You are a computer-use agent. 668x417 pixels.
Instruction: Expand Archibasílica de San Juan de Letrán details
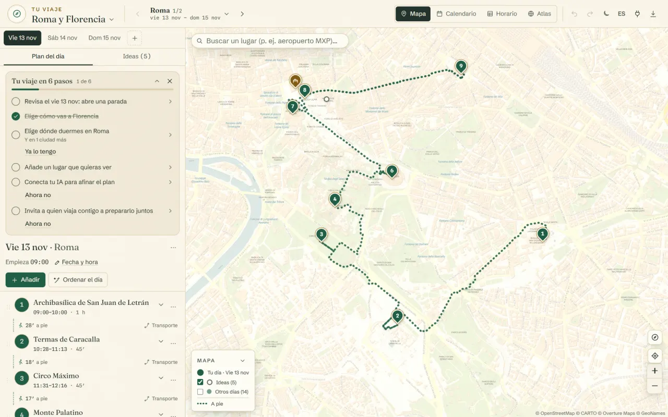[161, 305]
